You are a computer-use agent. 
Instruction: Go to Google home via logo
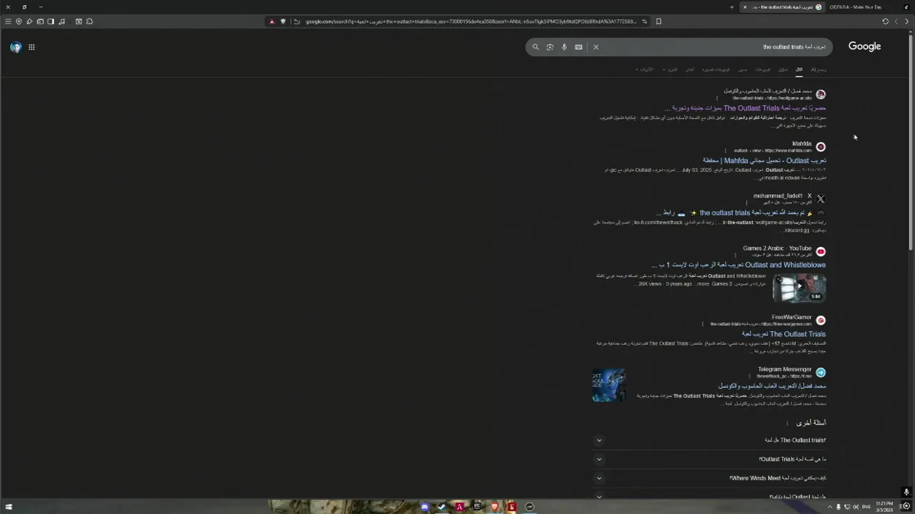click(864, 46)
